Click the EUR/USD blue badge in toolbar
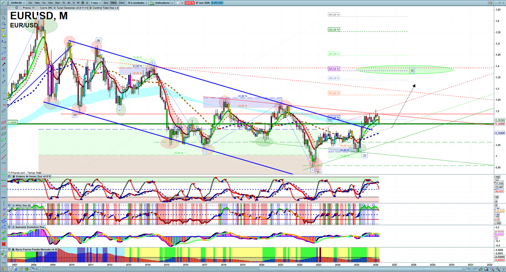This screenshot has width=506, height=272. [x=217, y=3]
